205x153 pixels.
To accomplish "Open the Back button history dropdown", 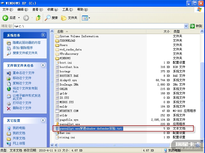I will click(19, 18).
